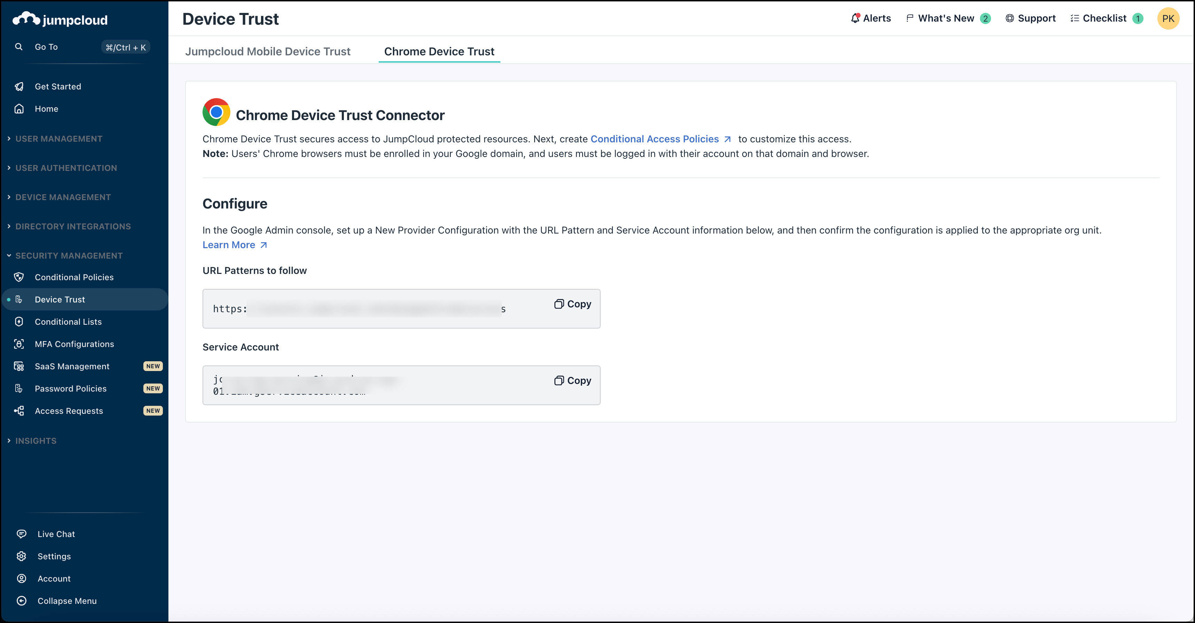Expand the Directory Integrations section
Image resolution: width=1195 pixels, height=623 pixels.
[69, 226]
